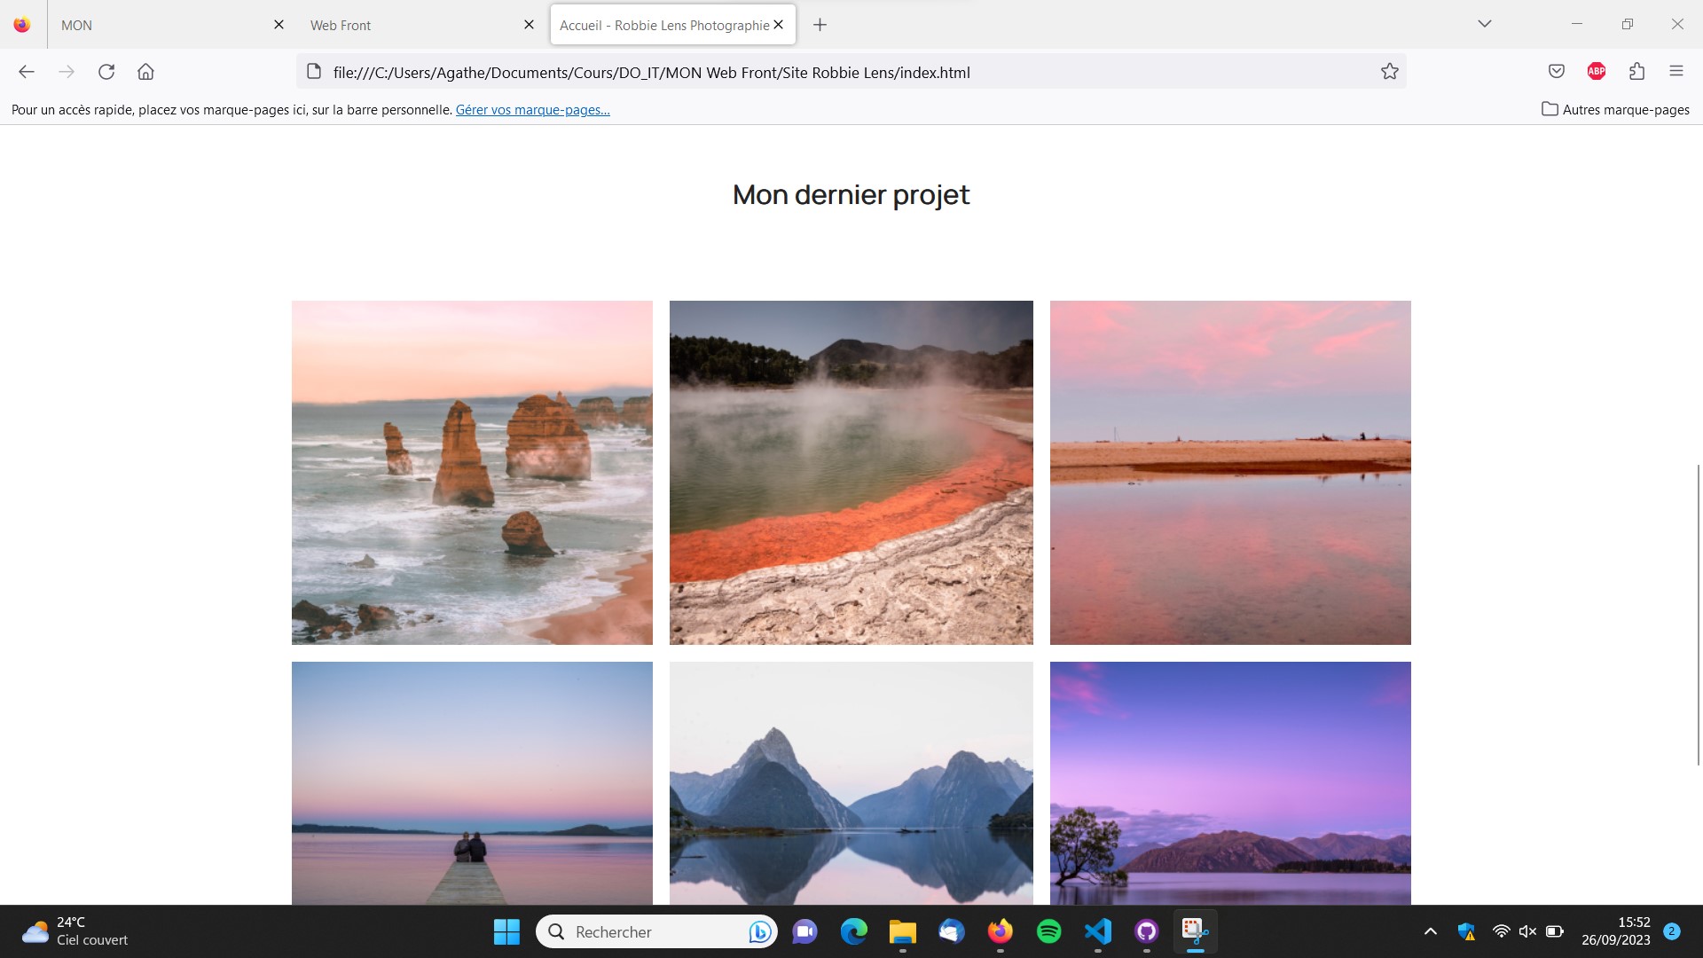Switch to the MON tab
The height and width of the screenshot is (958, 1703).
160,25
